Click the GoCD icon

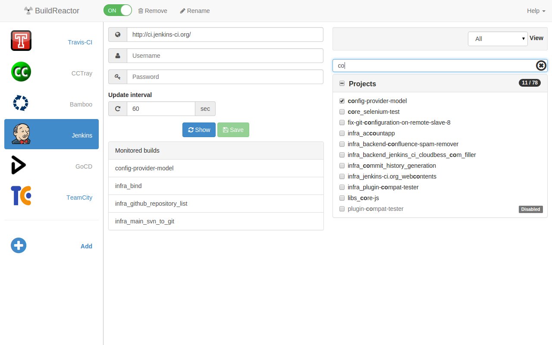point(18,165)
